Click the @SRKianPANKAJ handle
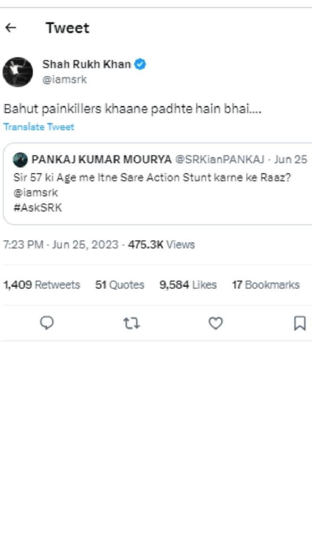This screenshot has width=312, height=555. [219, 160]
